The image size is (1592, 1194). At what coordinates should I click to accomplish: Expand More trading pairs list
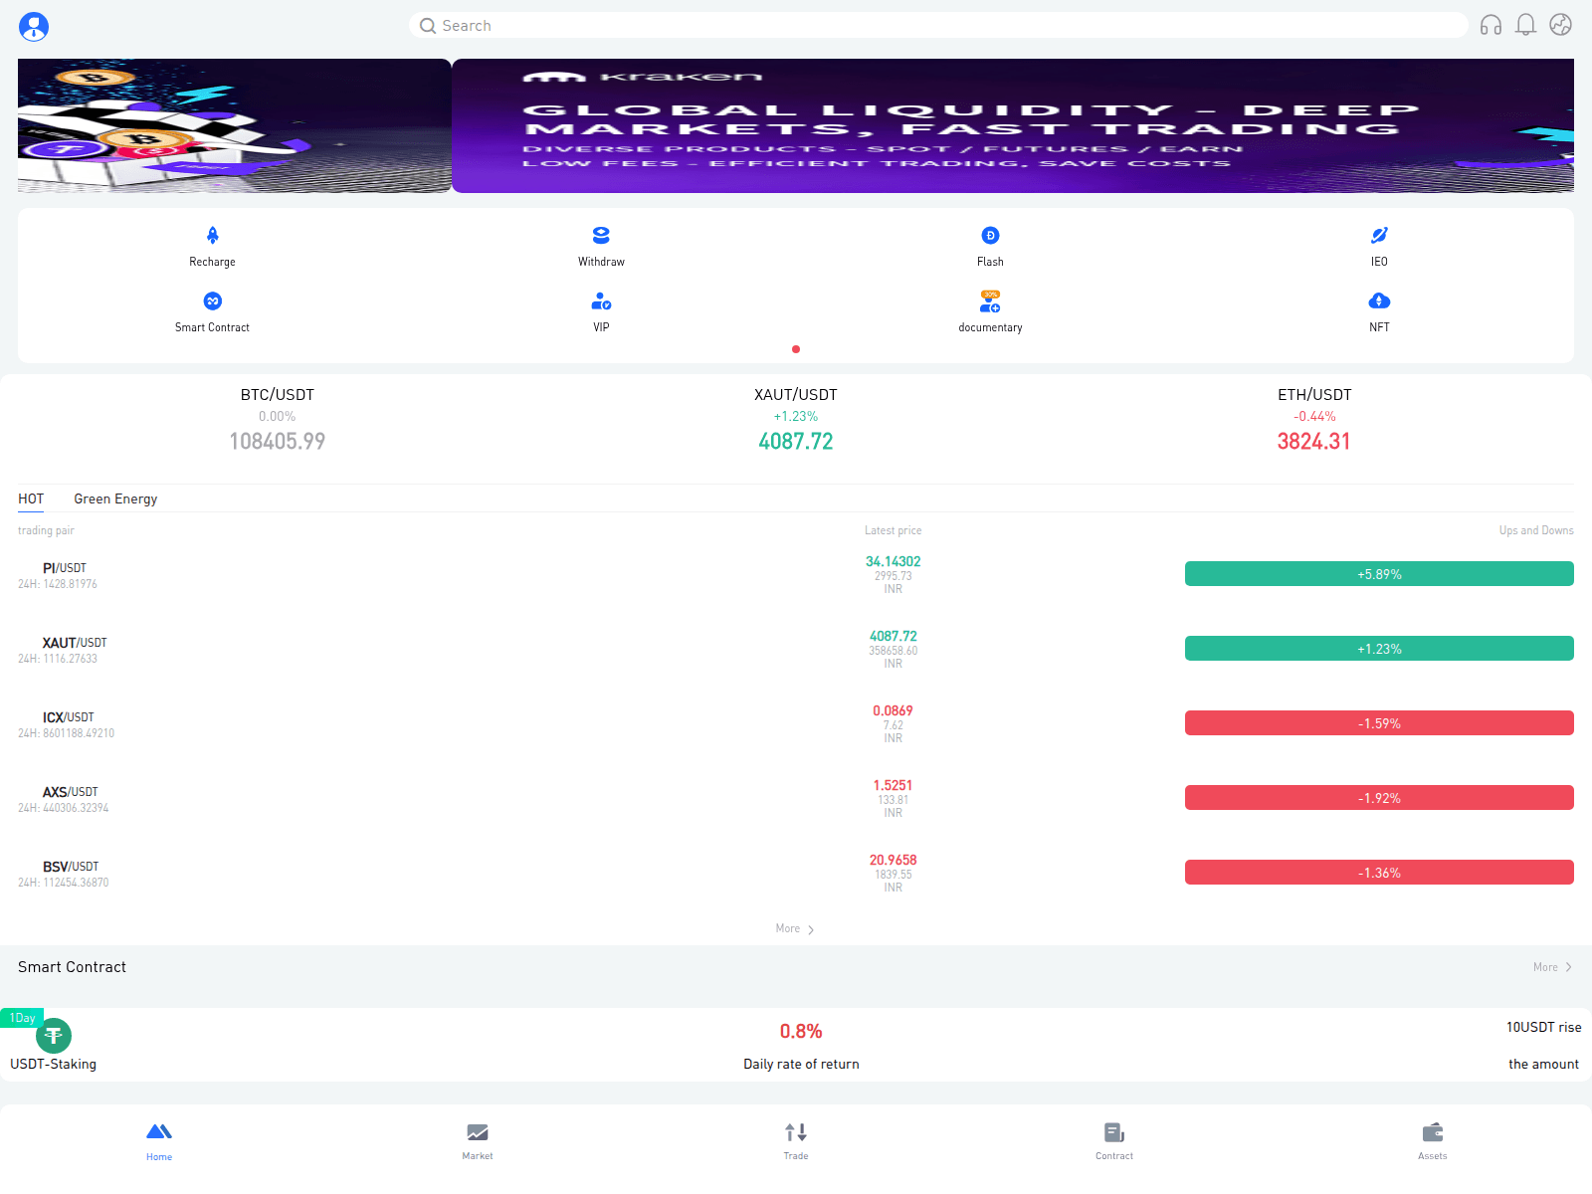pos(793,927)
